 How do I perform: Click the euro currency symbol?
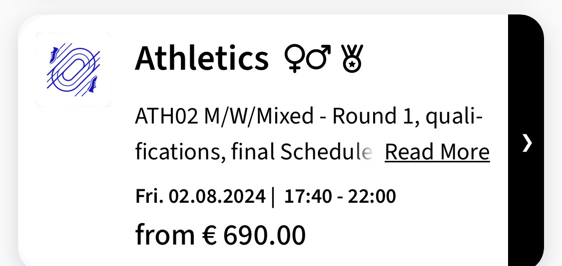pos(209,235)
